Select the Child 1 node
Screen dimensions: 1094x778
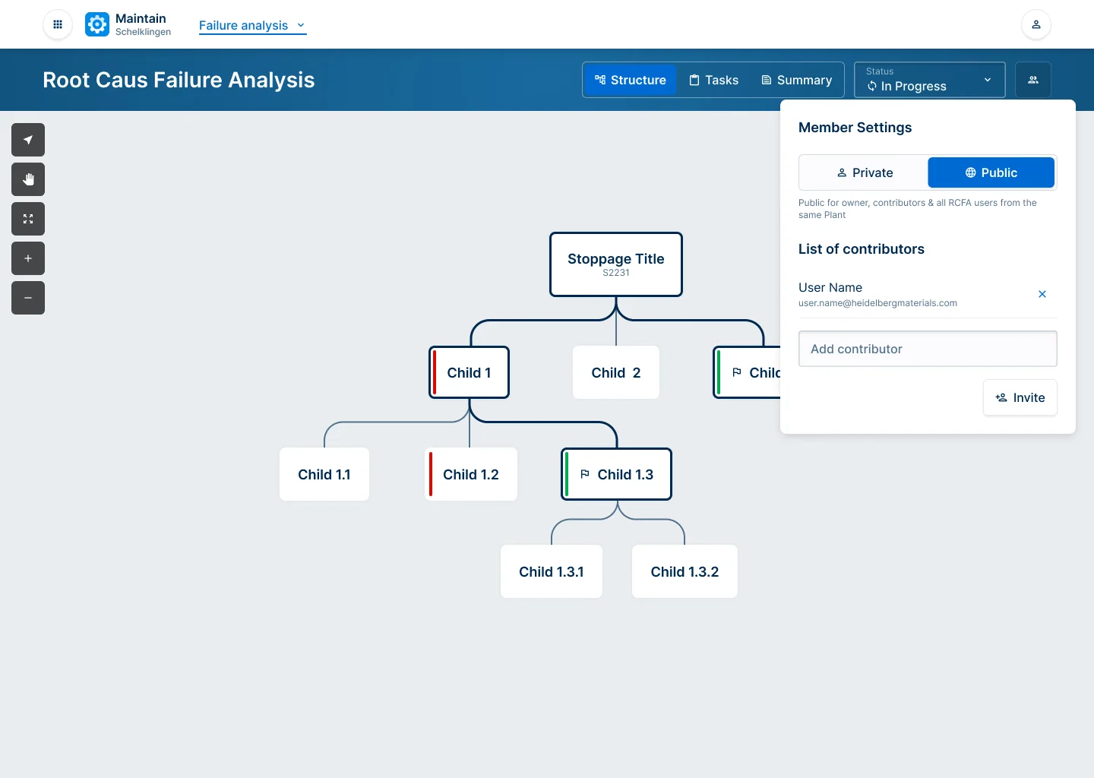tap(469, 372)
